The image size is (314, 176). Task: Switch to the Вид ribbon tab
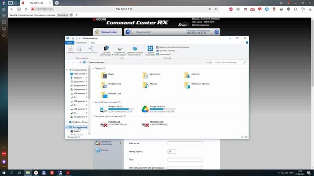[x=93, y=43]
